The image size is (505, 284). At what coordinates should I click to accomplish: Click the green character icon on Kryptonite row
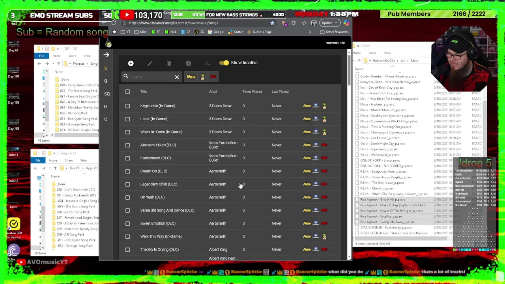tap(324, 106)
